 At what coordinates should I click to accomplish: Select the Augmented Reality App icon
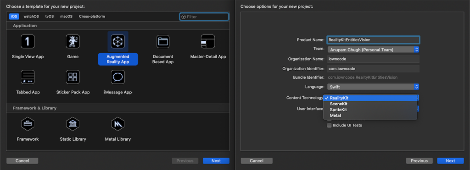[118, 41]
